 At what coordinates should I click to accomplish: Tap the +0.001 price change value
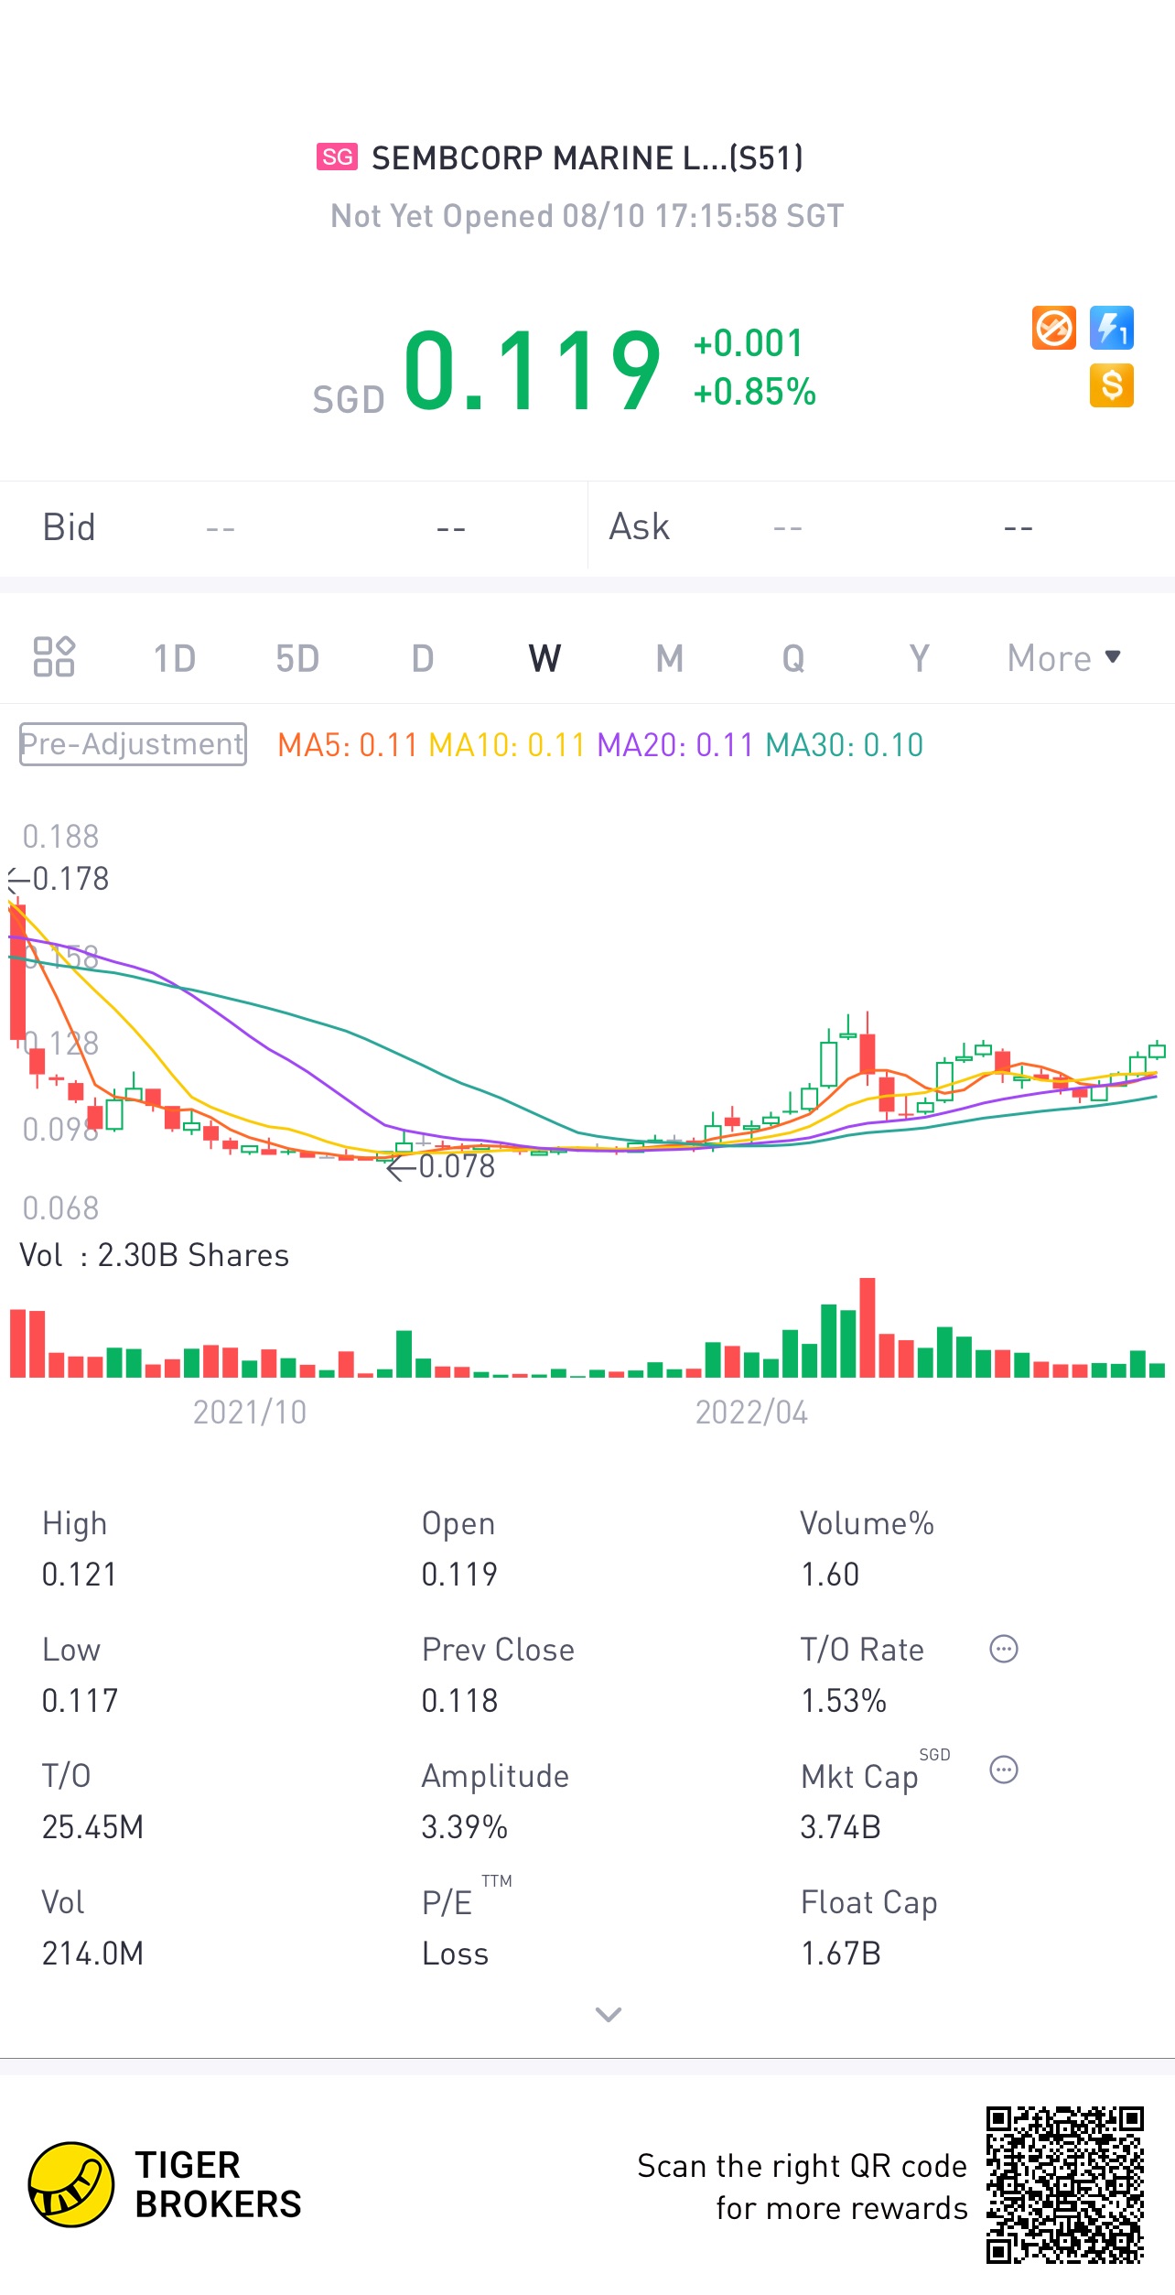pyautogui.click(x=749, y=343)
